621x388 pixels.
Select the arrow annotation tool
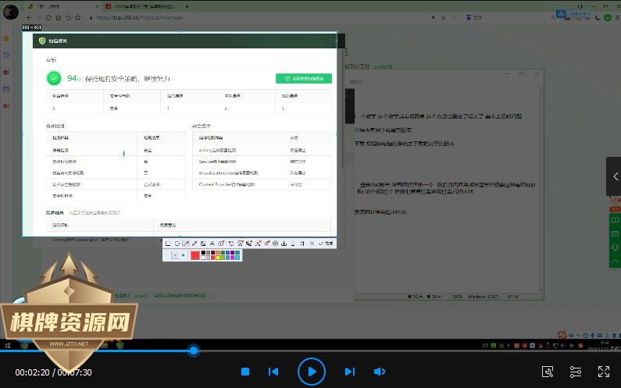click(186, 244)
